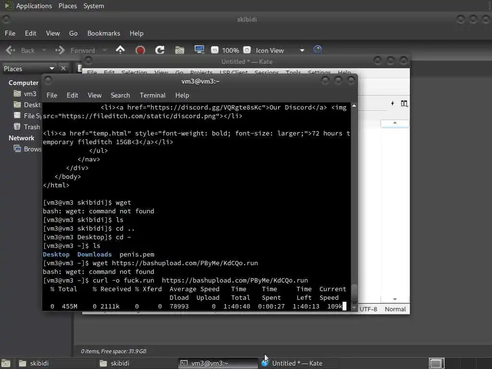
Task: Click the 'Downloads' directory in terminal output
Action: tap(95, 255)
